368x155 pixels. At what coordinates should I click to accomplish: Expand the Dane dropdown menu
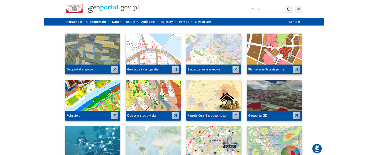tap(117, 22)
